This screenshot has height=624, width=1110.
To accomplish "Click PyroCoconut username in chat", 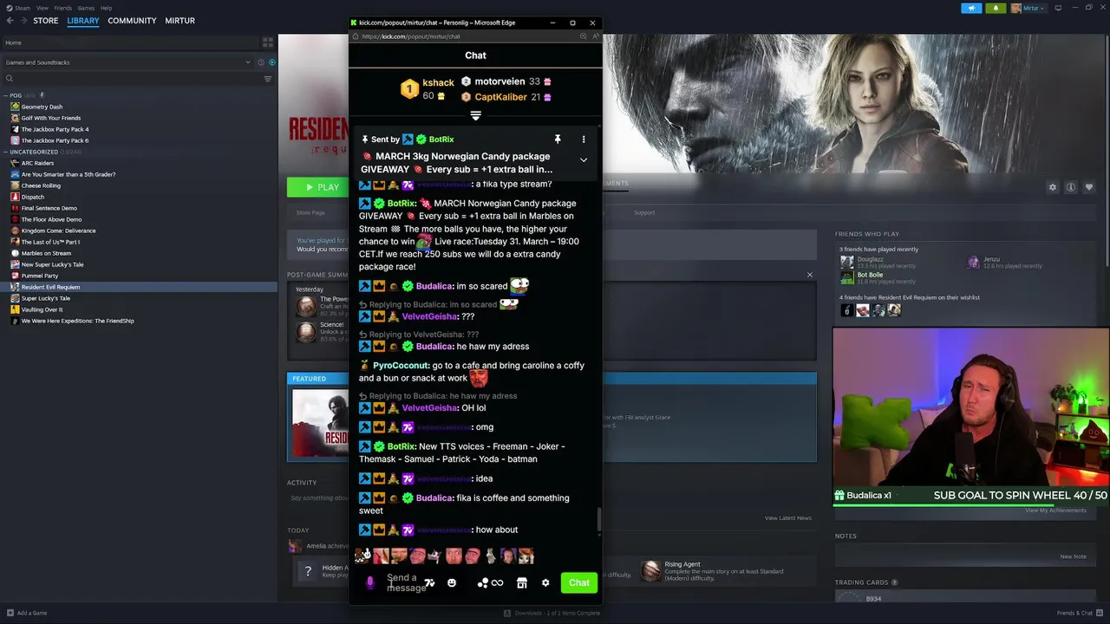I will click(401, 366).
